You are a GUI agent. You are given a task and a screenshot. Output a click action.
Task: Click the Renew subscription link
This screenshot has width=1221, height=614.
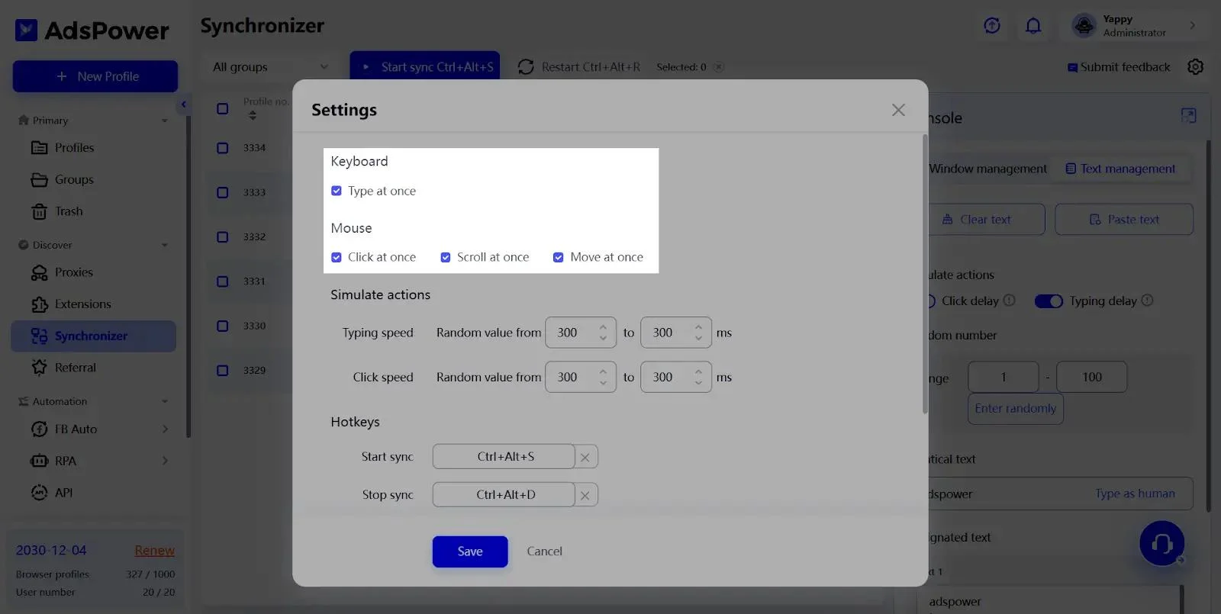pyautogui.click(x=154, y=551)
